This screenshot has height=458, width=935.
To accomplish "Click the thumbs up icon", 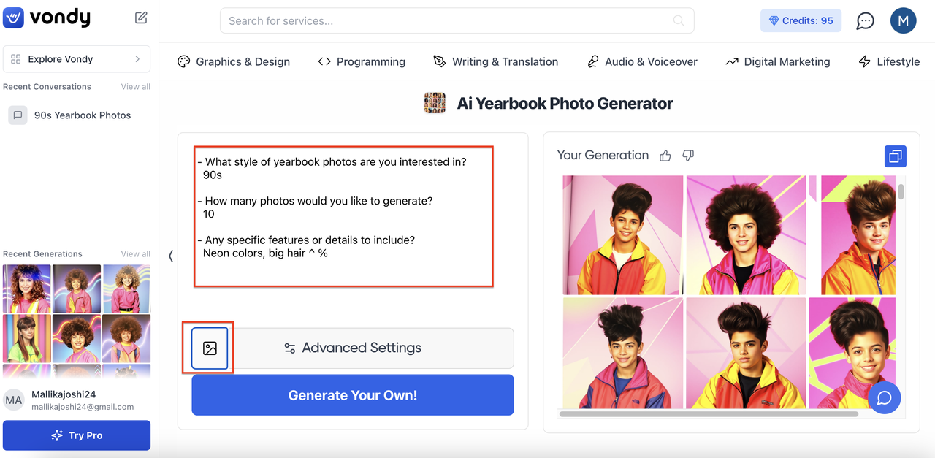I will point(665,155).
